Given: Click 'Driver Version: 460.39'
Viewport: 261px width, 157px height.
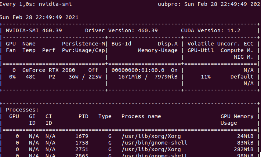Looking at the screenshot, I should (122, 30).
